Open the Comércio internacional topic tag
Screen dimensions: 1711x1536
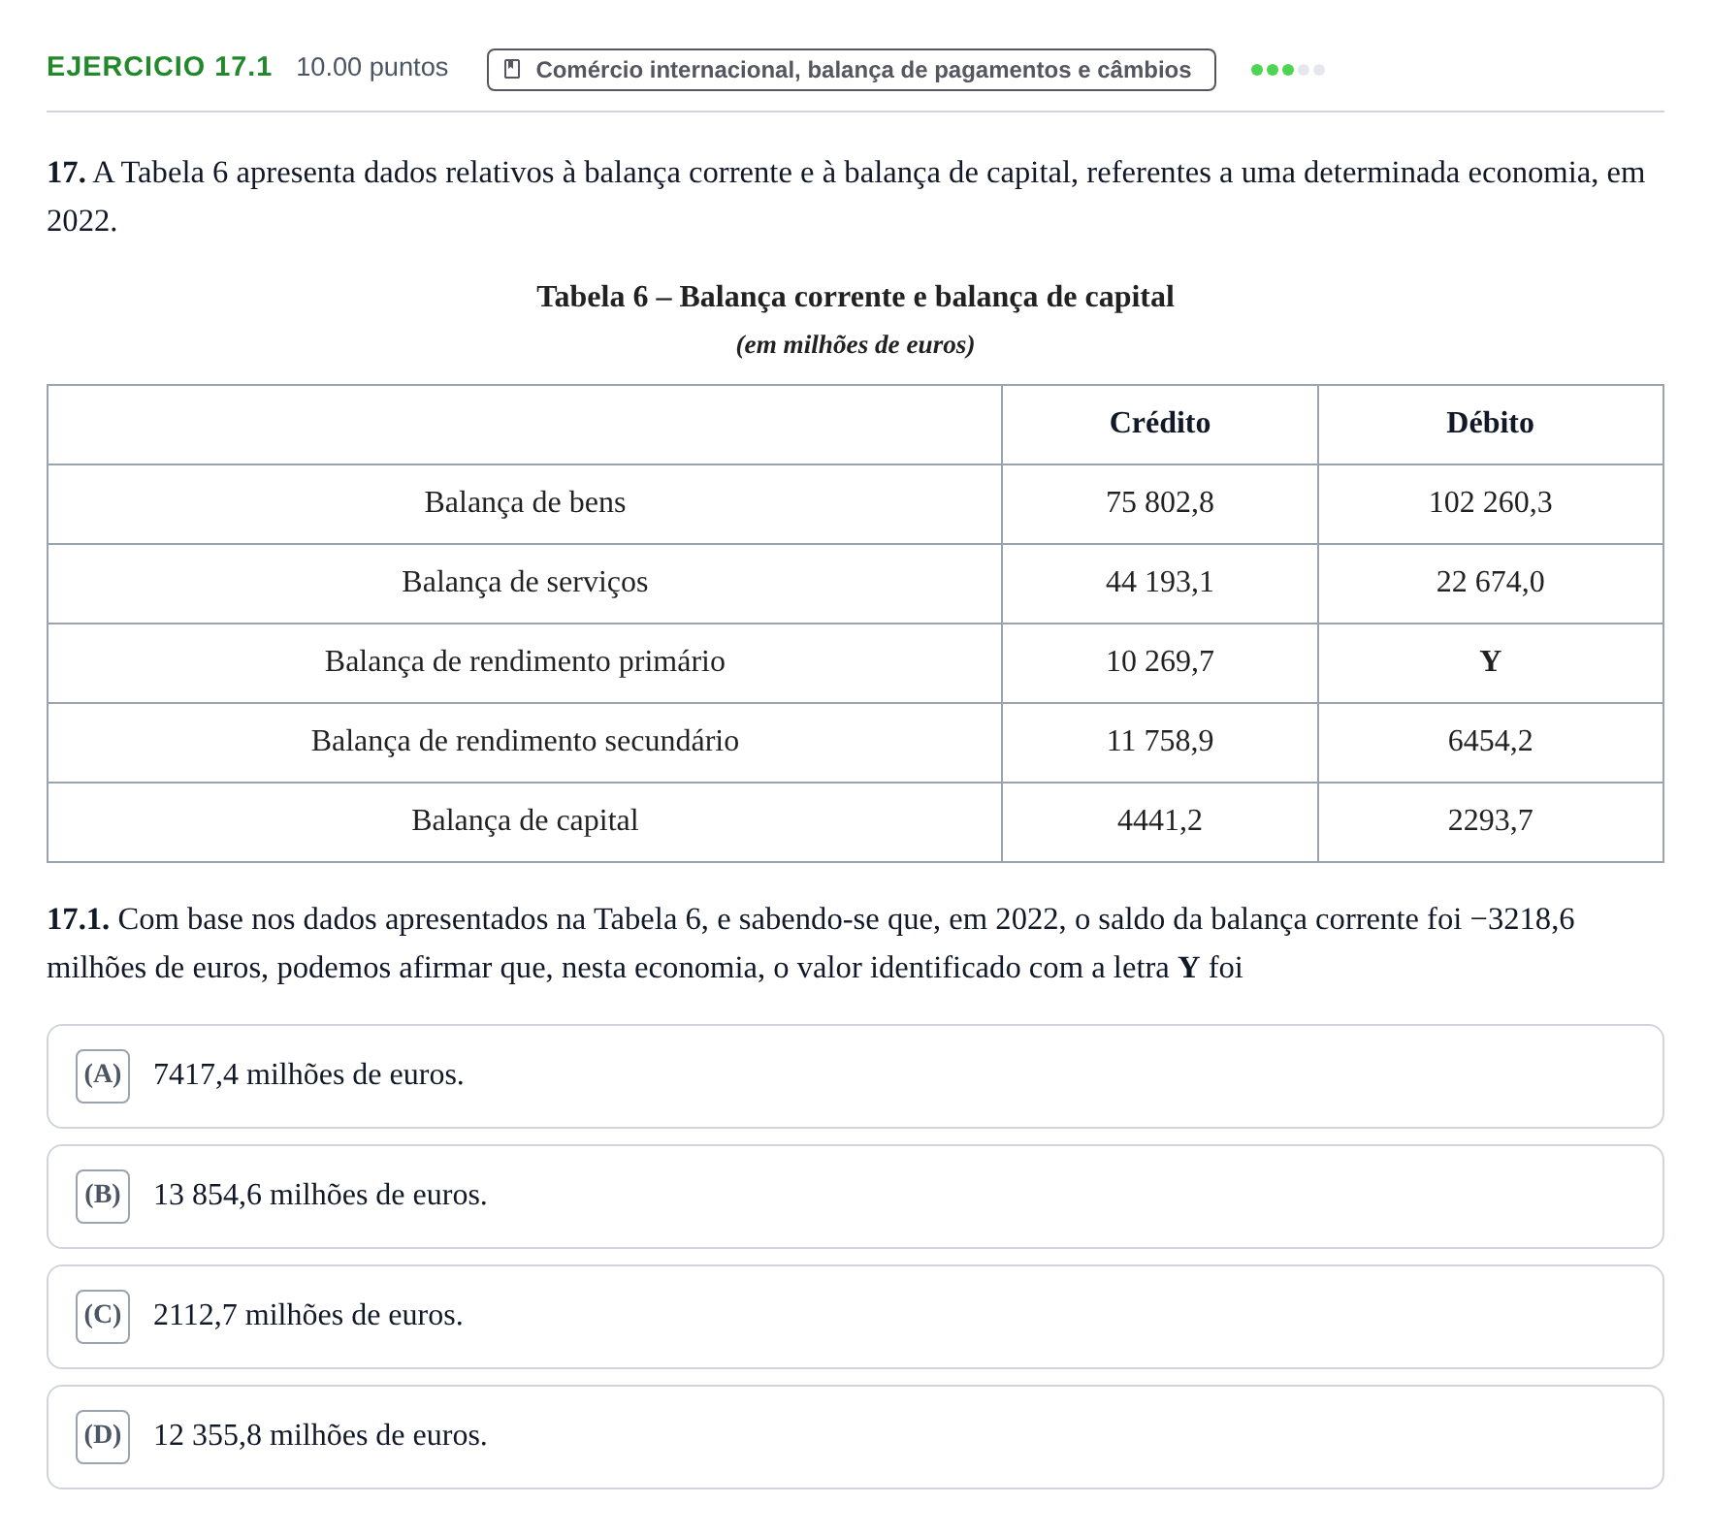(851, 70)
